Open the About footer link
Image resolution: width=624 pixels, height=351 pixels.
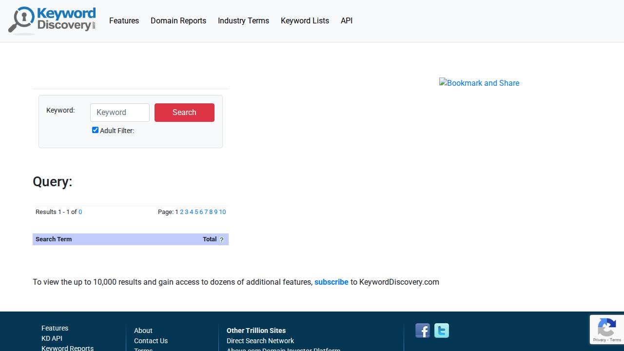pos(143,330)
